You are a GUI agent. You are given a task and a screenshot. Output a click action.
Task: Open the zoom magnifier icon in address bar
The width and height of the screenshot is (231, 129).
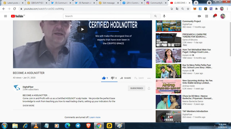(183, 9)
